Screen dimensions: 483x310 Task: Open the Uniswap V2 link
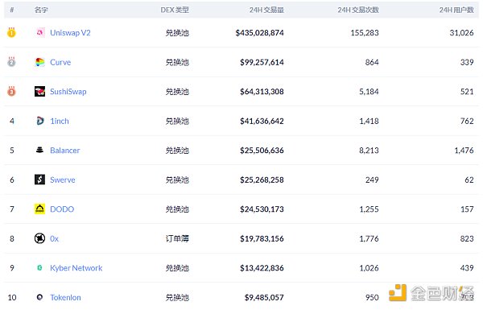coord(70,33)
